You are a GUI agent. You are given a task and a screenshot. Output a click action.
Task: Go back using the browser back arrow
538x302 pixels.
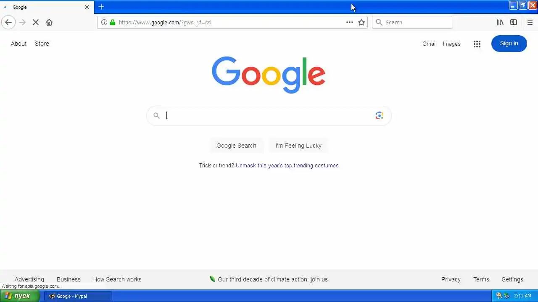coord(8,22)
